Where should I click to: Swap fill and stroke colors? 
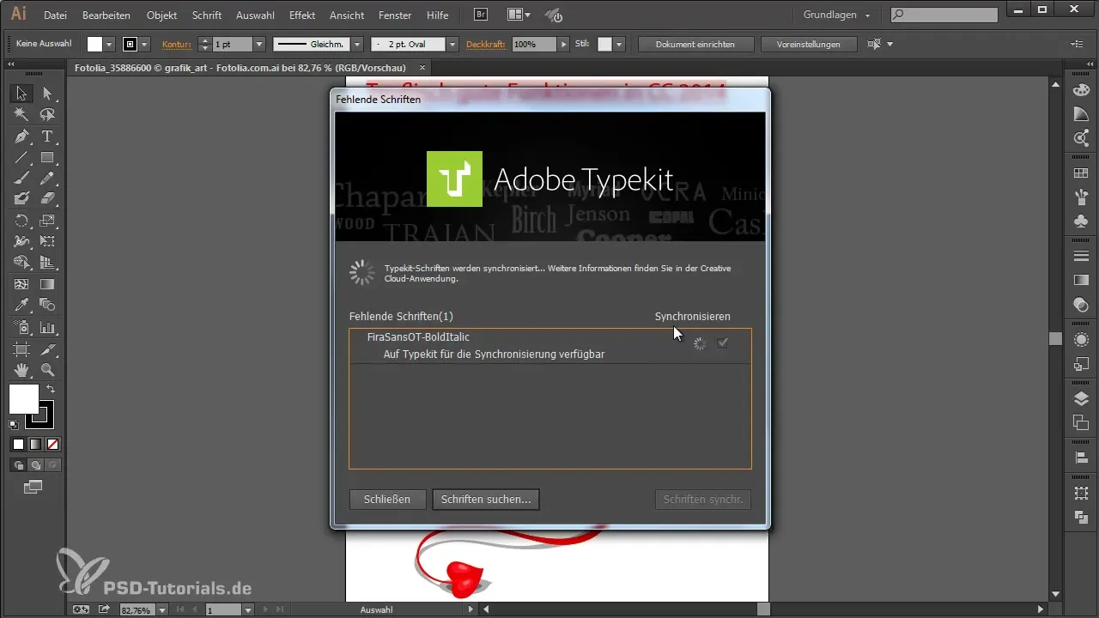pyautogui.click(x=51, y=389)
